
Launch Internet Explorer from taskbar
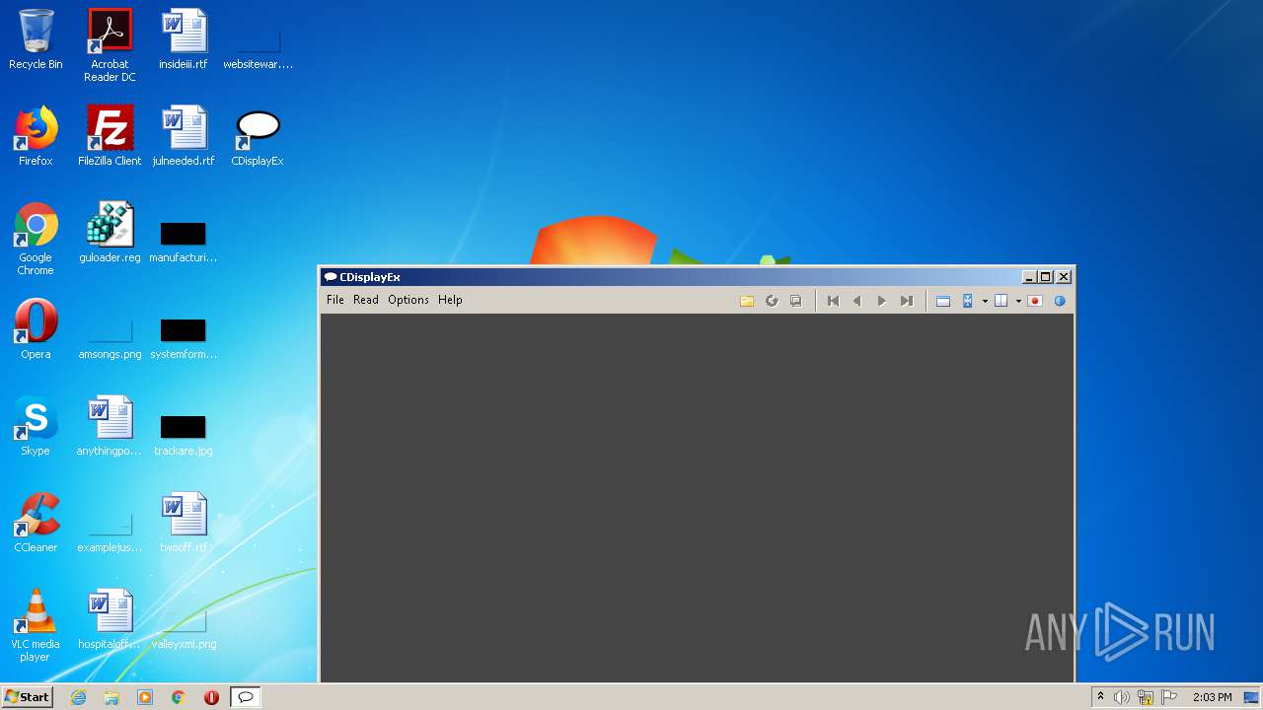click(78, 697)
